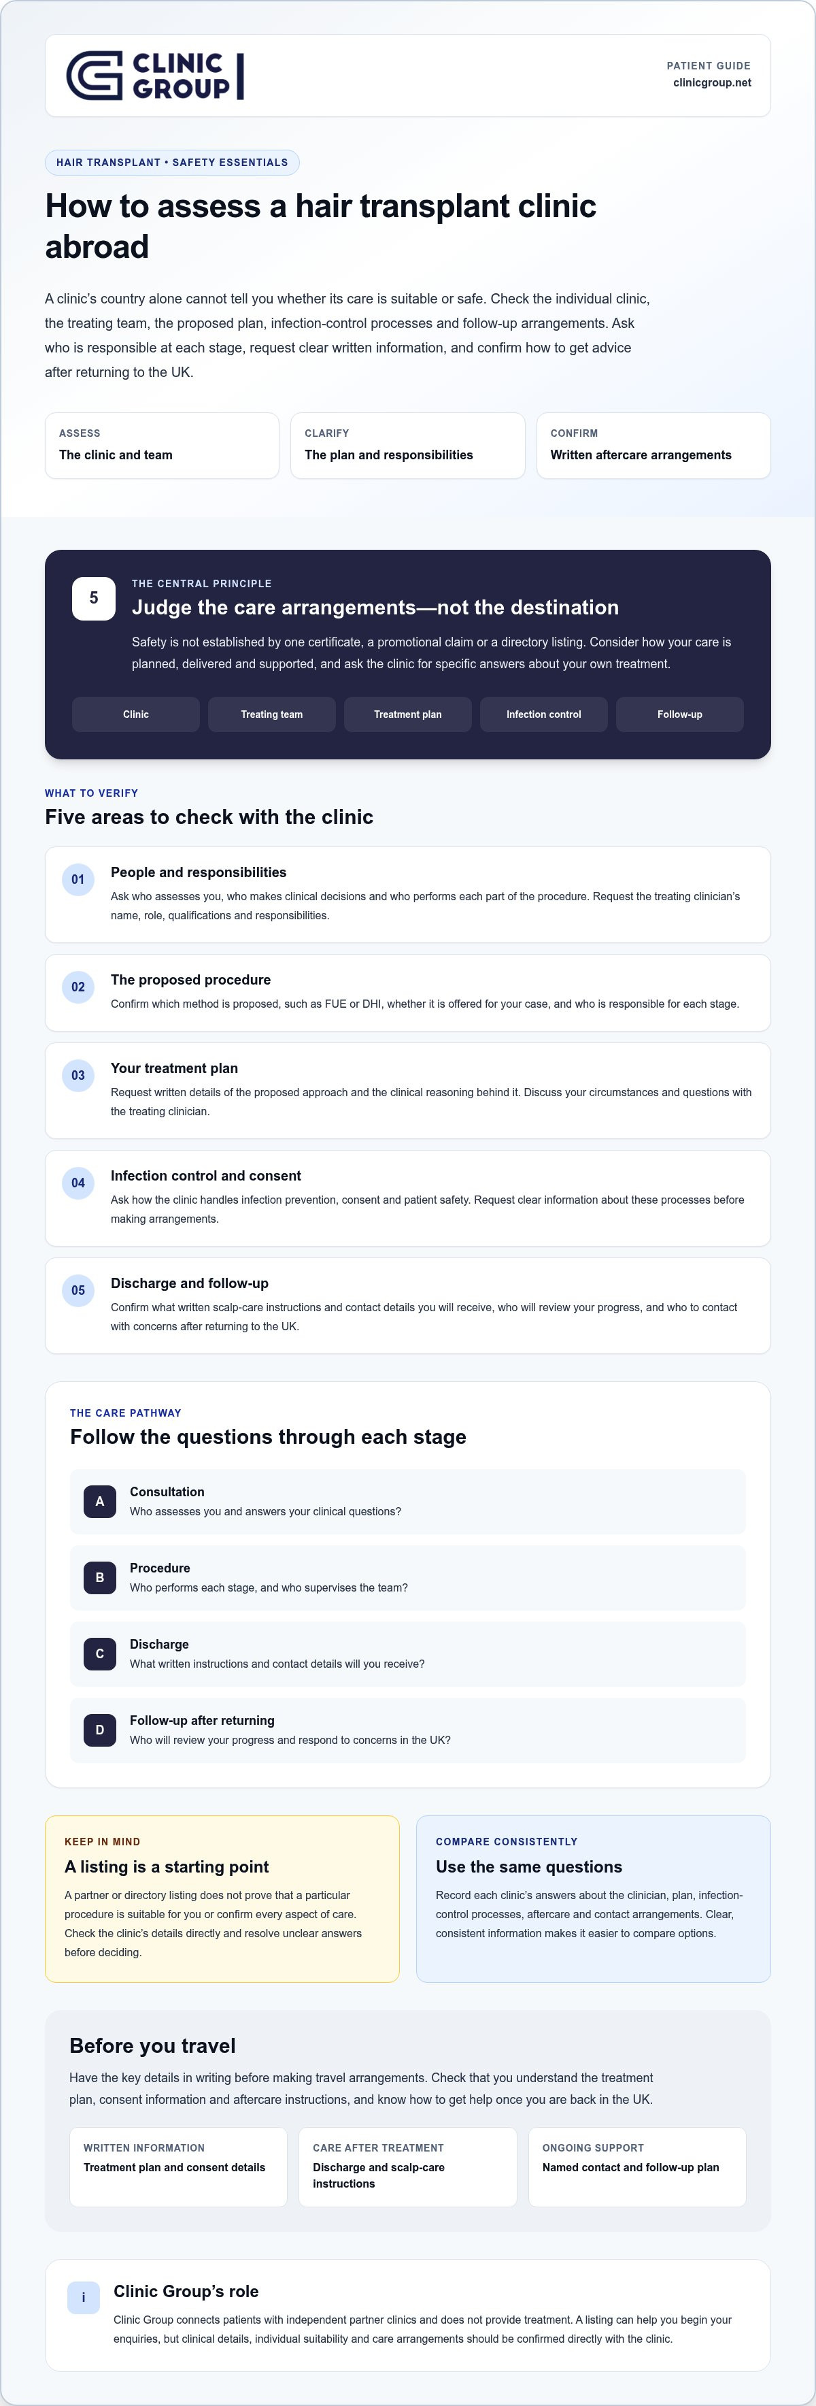Click the Clinic Group logo
The width and height of the screenshot is (816, 2406).
(155, 76)
